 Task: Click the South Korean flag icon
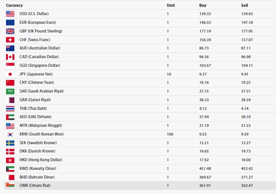tap(10, 134)
